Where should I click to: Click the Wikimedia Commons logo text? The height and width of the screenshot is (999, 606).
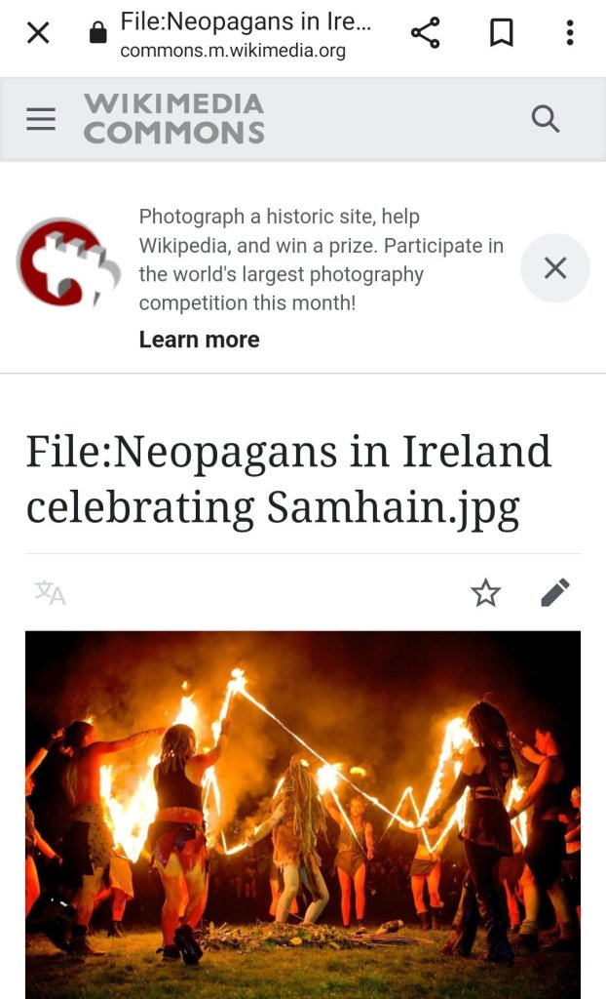[173, 119]
